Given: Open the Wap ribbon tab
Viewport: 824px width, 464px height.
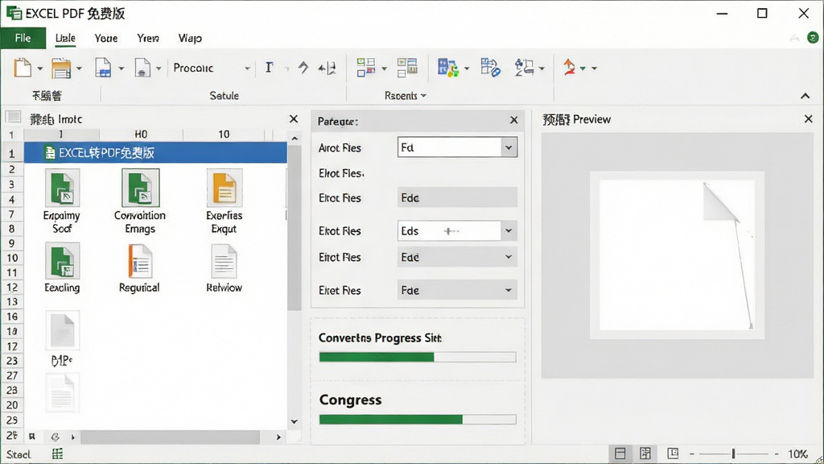Looking at the screenshot, I should tap(190, 38).
